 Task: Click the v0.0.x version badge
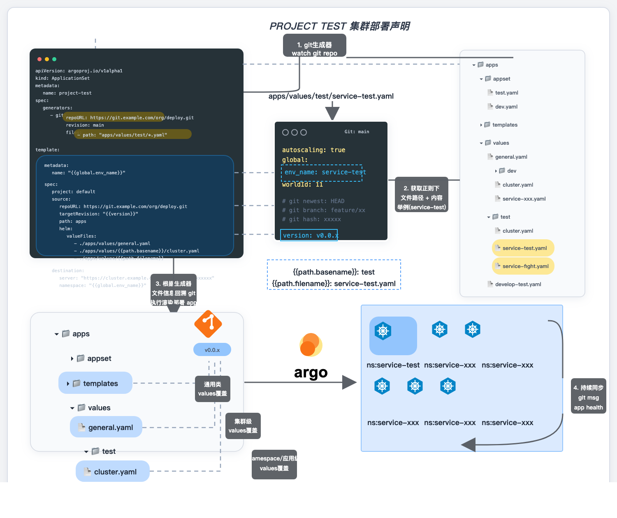212,349
